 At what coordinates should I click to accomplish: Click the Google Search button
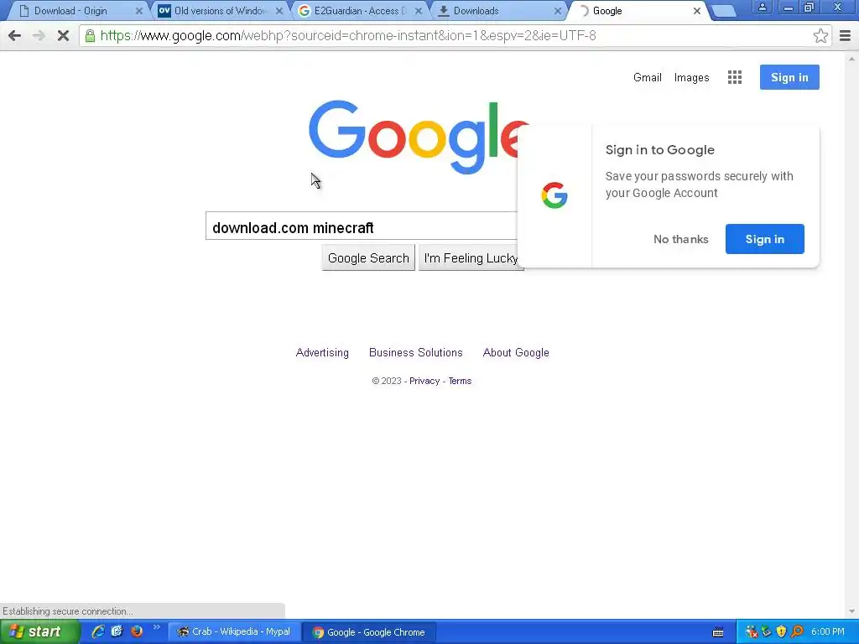pos(368,258)
